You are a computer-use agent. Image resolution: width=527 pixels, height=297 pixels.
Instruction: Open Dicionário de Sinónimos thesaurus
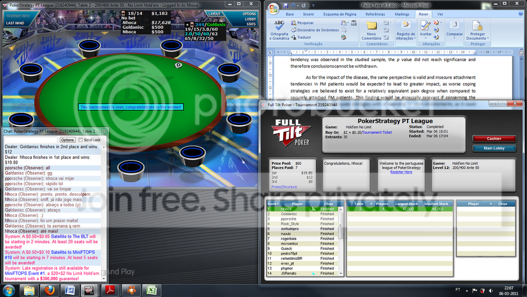point(315,30)
